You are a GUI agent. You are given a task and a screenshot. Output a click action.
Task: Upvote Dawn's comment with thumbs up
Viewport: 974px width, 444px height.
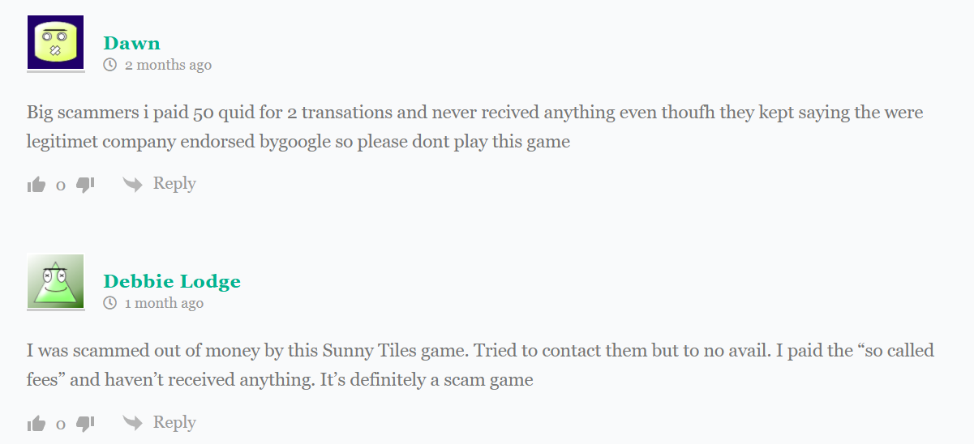click(36, 185)
